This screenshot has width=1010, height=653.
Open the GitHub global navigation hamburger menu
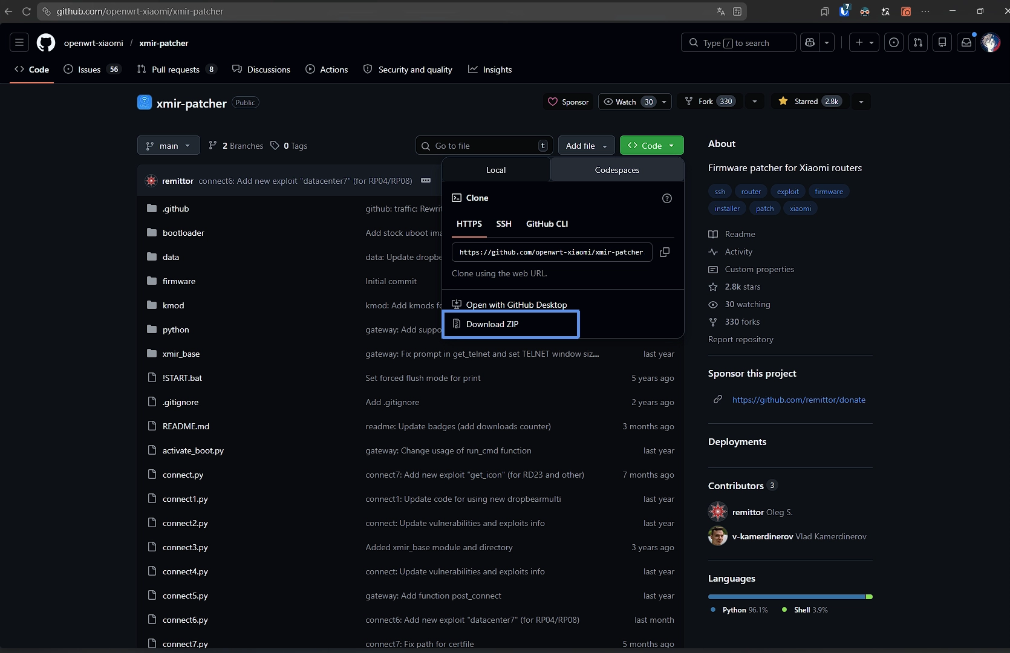(x=19, y=42)
